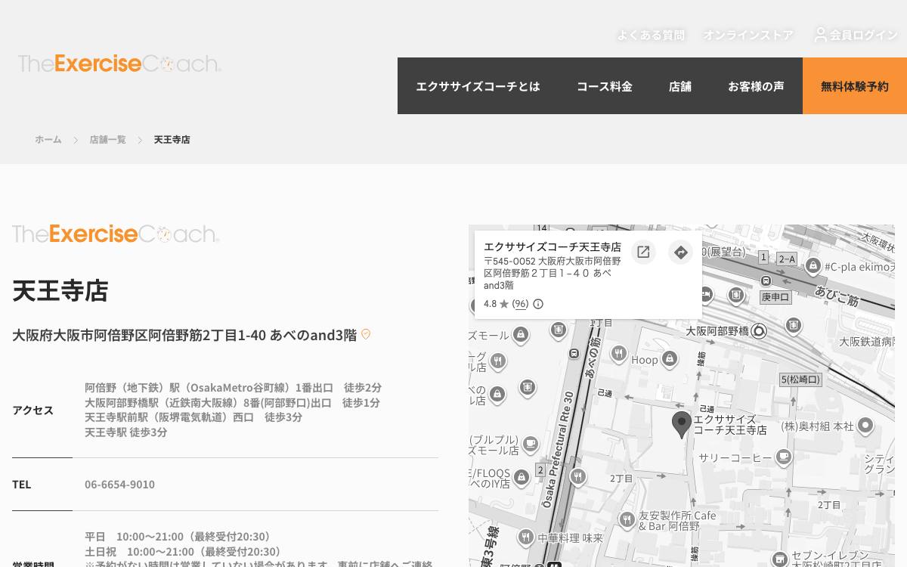907x567 pixels.
Task: Open the コース料金 menu item
Action: point(605,86)
